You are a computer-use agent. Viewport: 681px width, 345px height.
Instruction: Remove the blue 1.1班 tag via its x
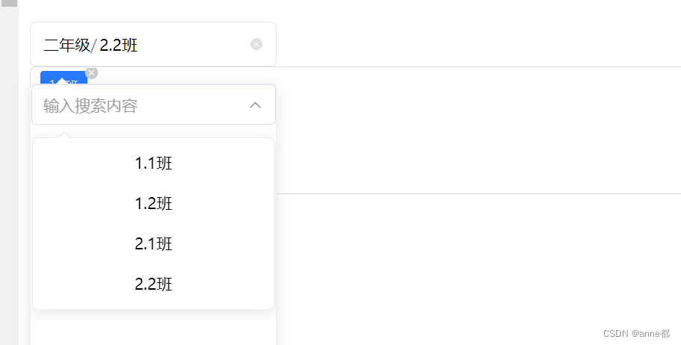point(91,72)
